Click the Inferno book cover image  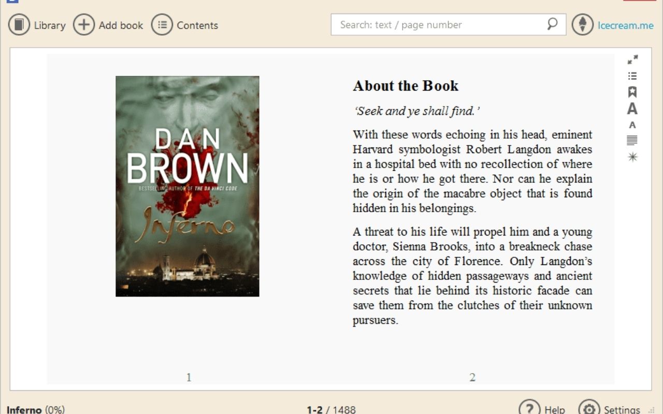tap(188, 186)
